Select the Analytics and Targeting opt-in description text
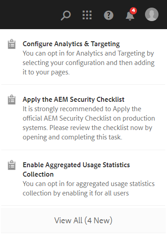 click(x=88, y=63)
